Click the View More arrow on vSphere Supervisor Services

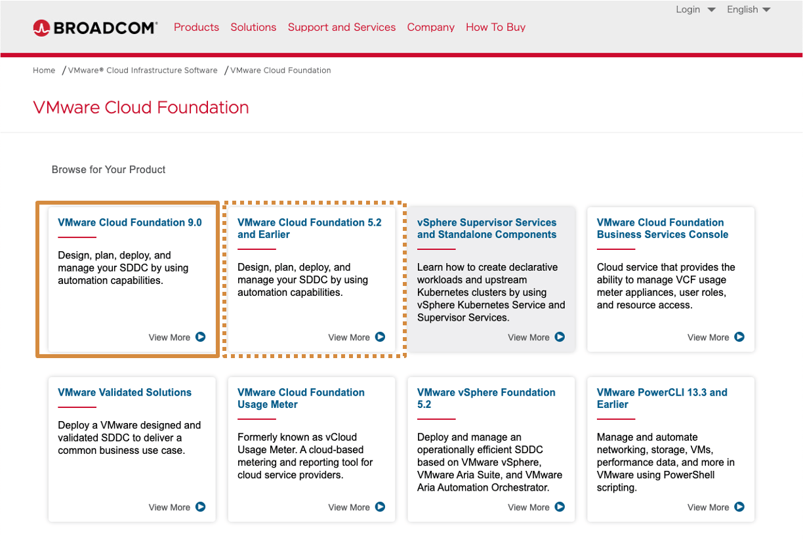click(x=561, y=337)
